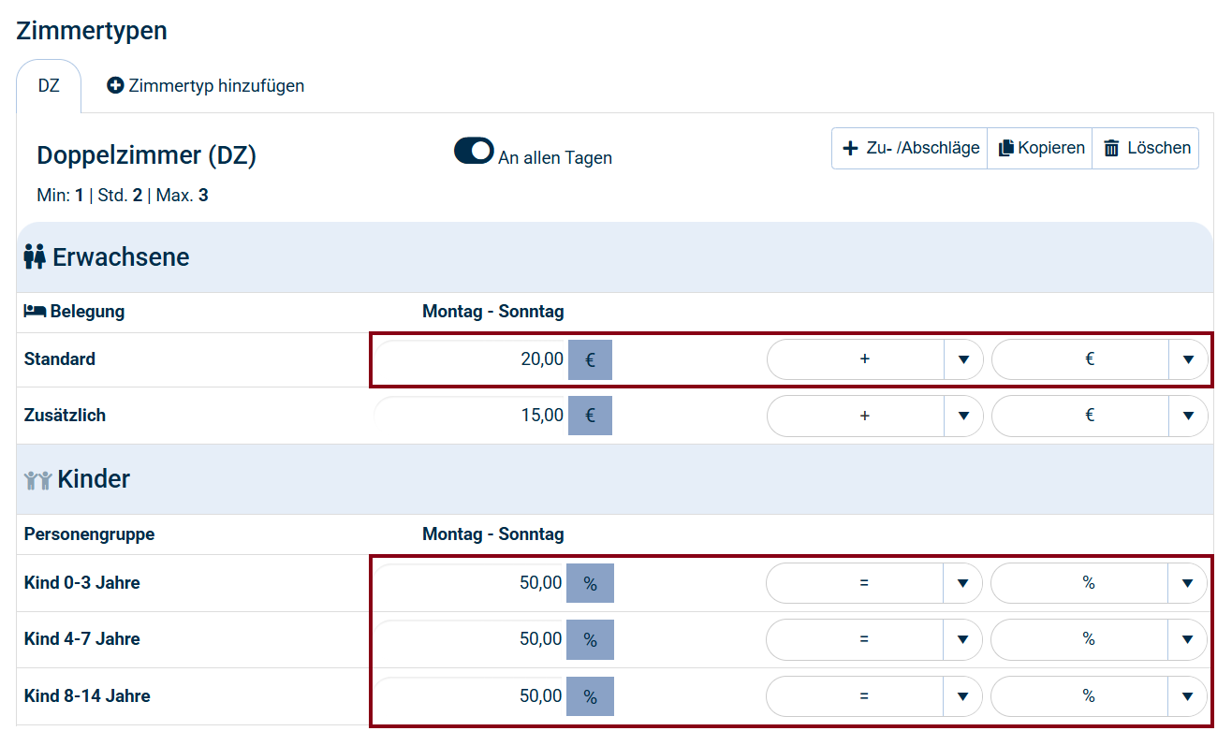
Task: Click the Kopieren button label
Action: click(x=1051, y=148)
